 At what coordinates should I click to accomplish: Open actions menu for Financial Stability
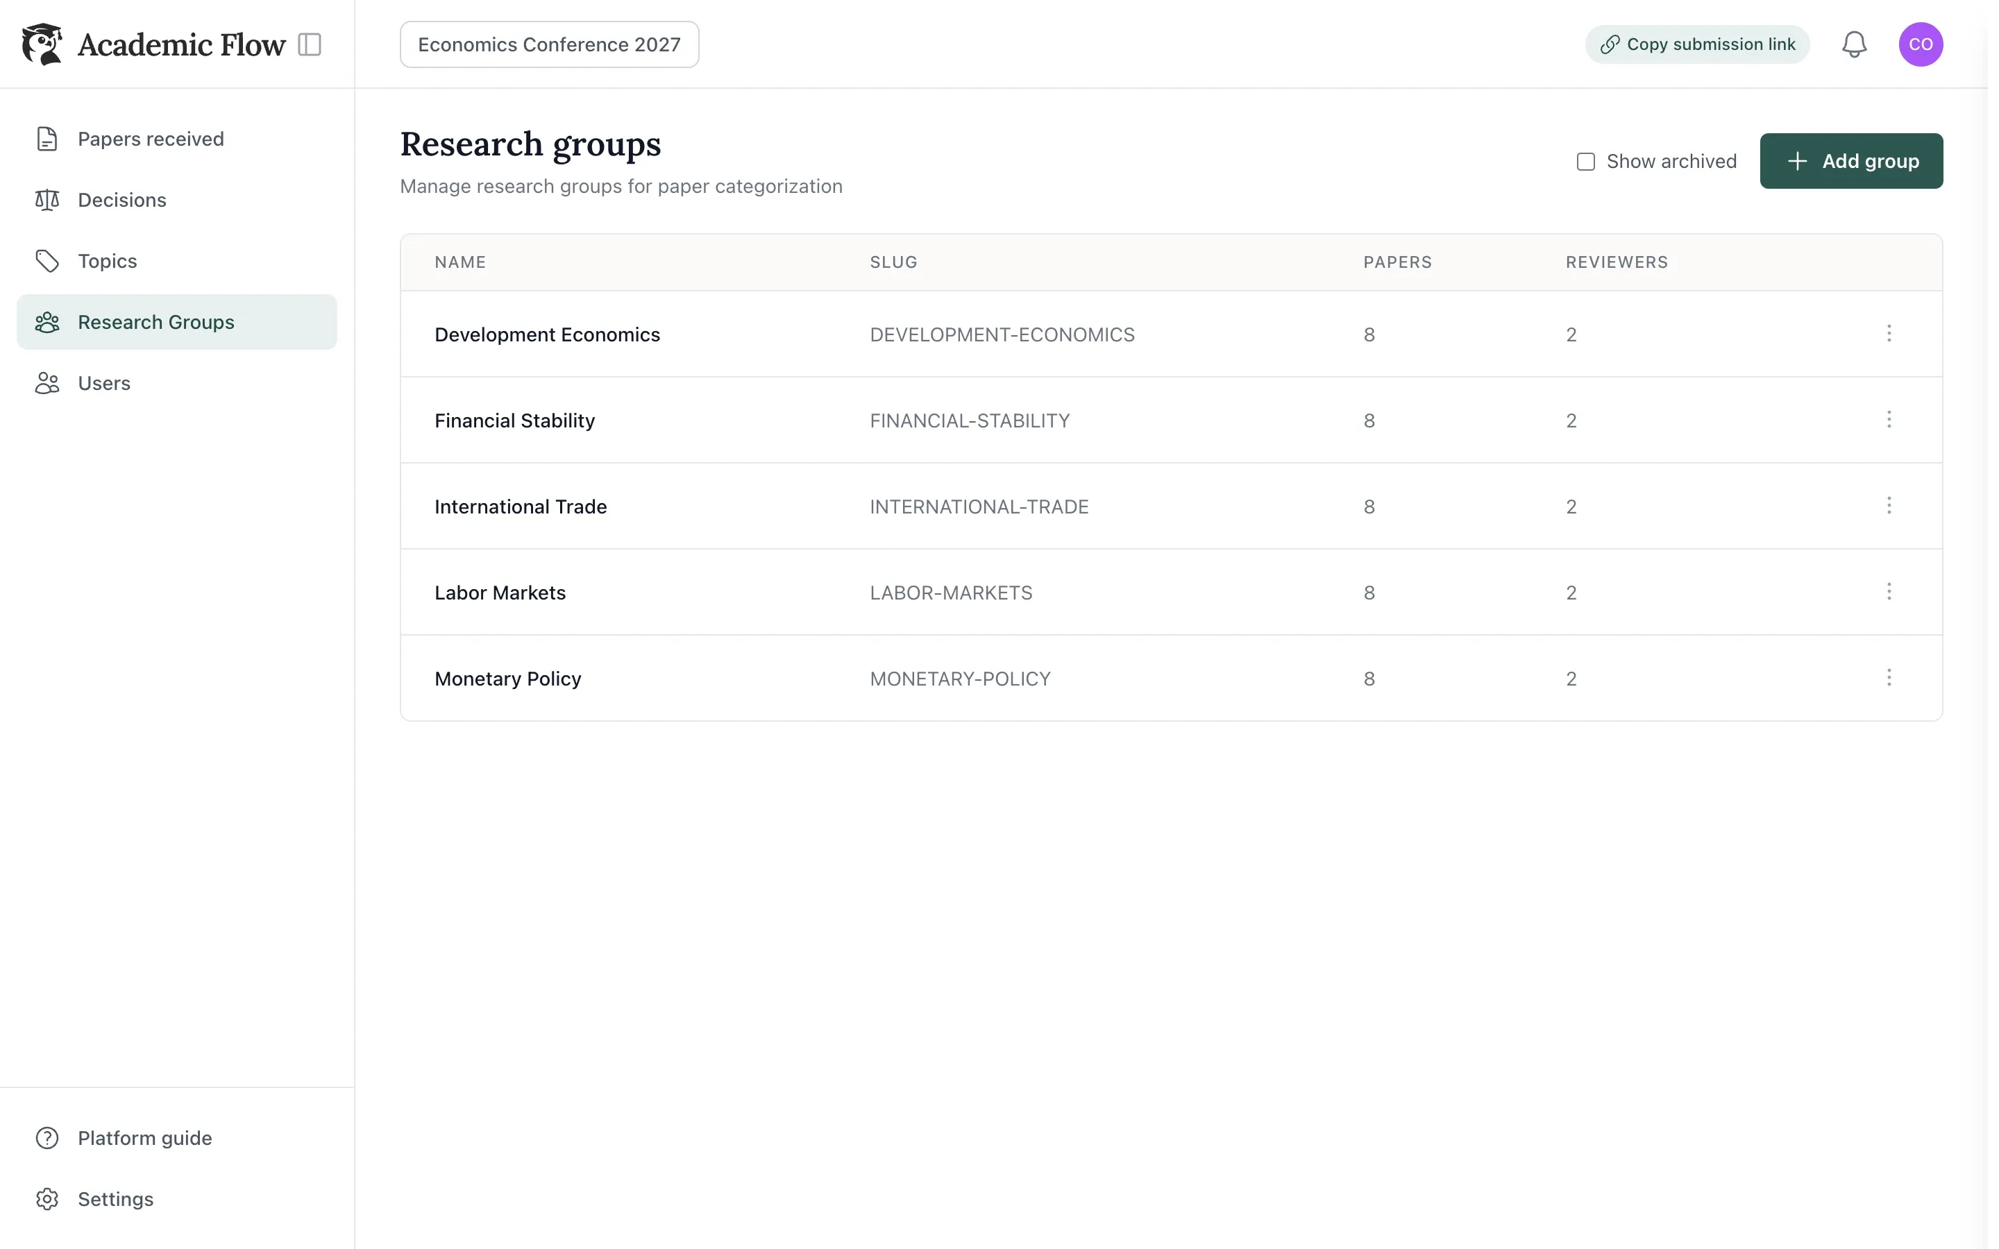tap(1889, 420)
